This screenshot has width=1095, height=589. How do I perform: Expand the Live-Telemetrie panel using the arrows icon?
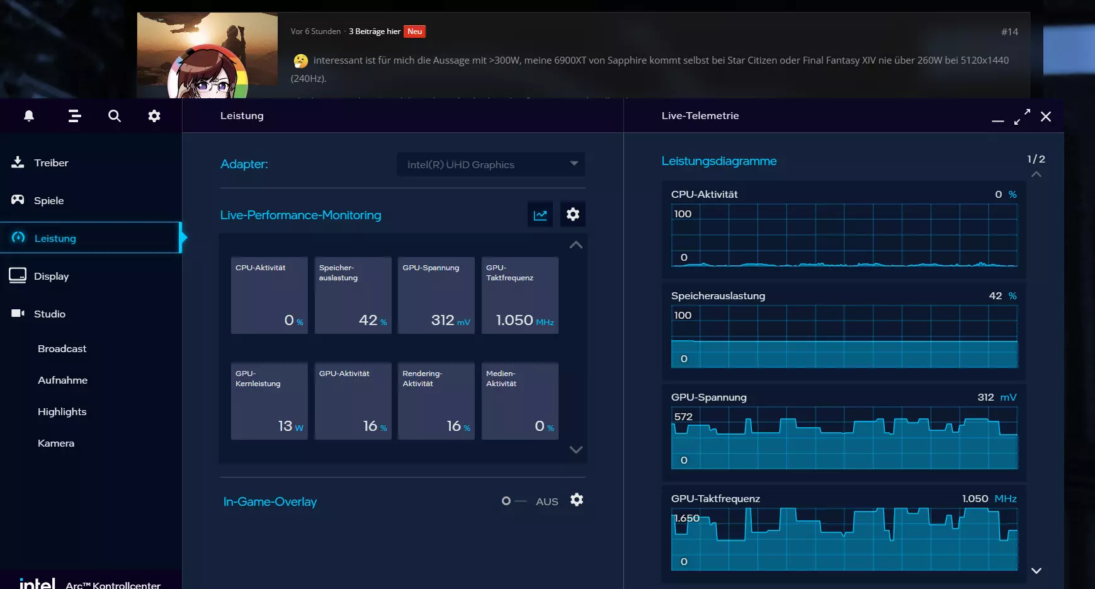1023,117
